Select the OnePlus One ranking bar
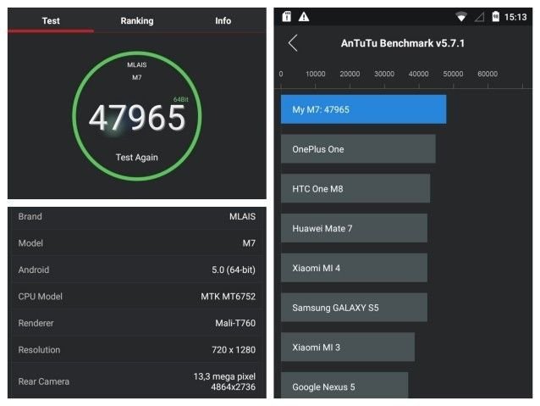The image size is (540, 406). coord(358,149)
